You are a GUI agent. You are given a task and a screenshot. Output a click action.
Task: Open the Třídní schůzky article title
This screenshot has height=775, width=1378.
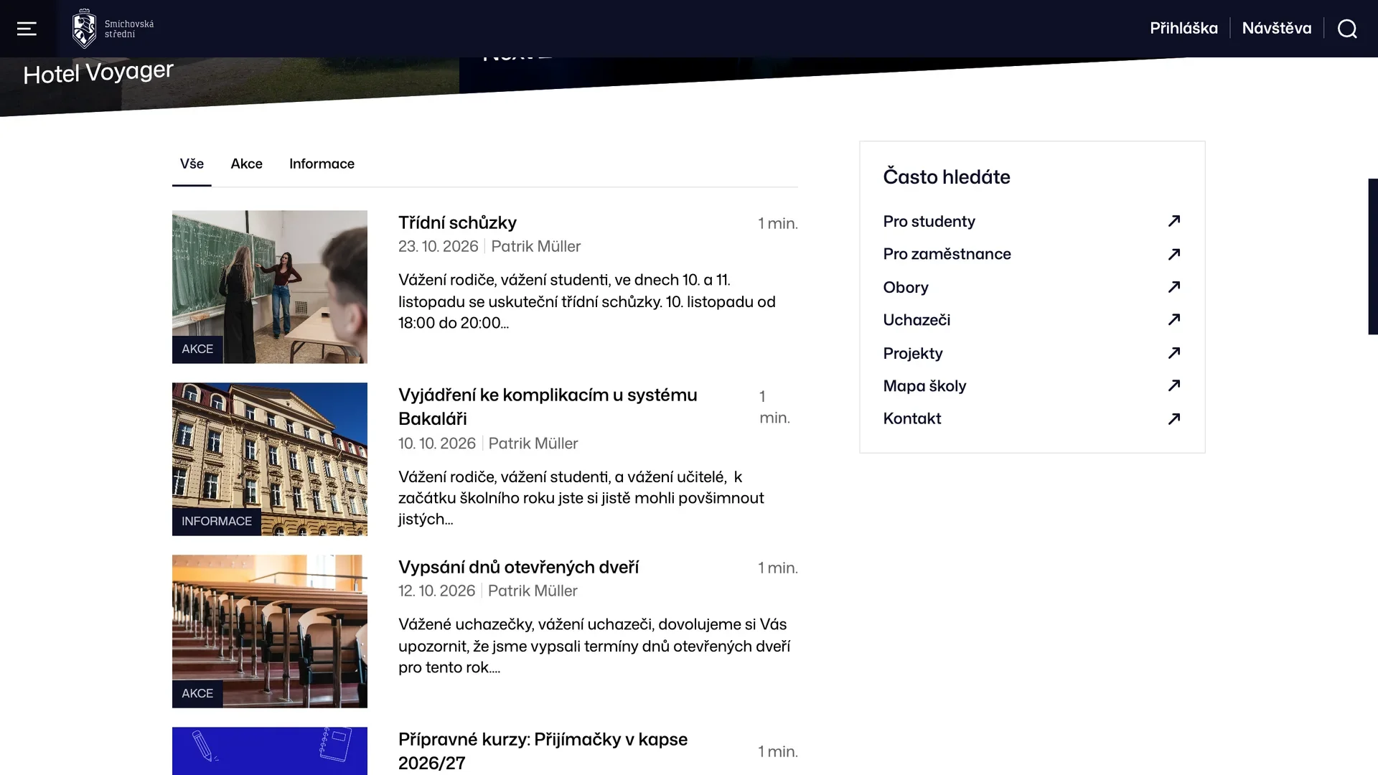coord(457,222)
